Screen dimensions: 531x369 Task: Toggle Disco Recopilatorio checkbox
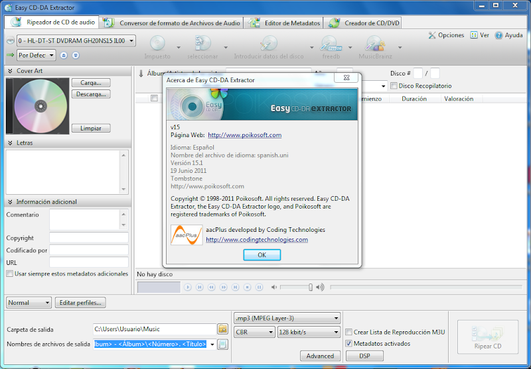coord(394,86)
